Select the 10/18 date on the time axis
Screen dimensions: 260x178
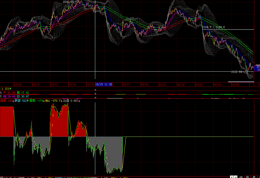[144, 85]
